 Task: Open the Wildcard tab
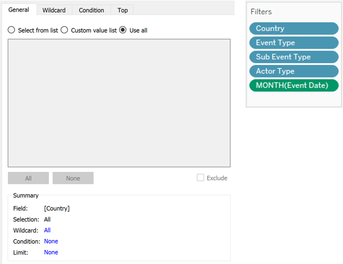pyautogui.click(x=54, y=10)
